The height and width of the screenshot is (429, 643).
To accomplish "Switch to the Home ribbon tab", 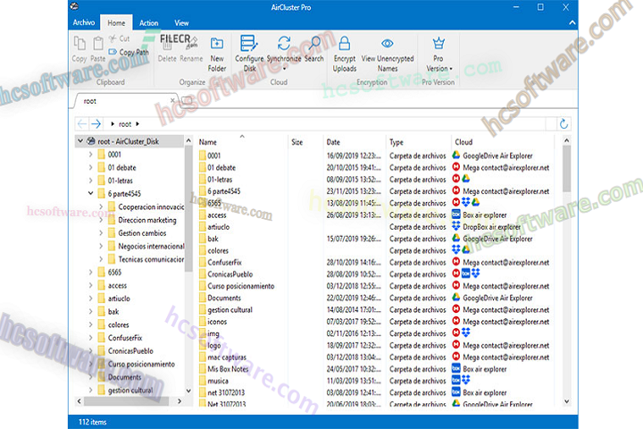I will click(116, 23).
